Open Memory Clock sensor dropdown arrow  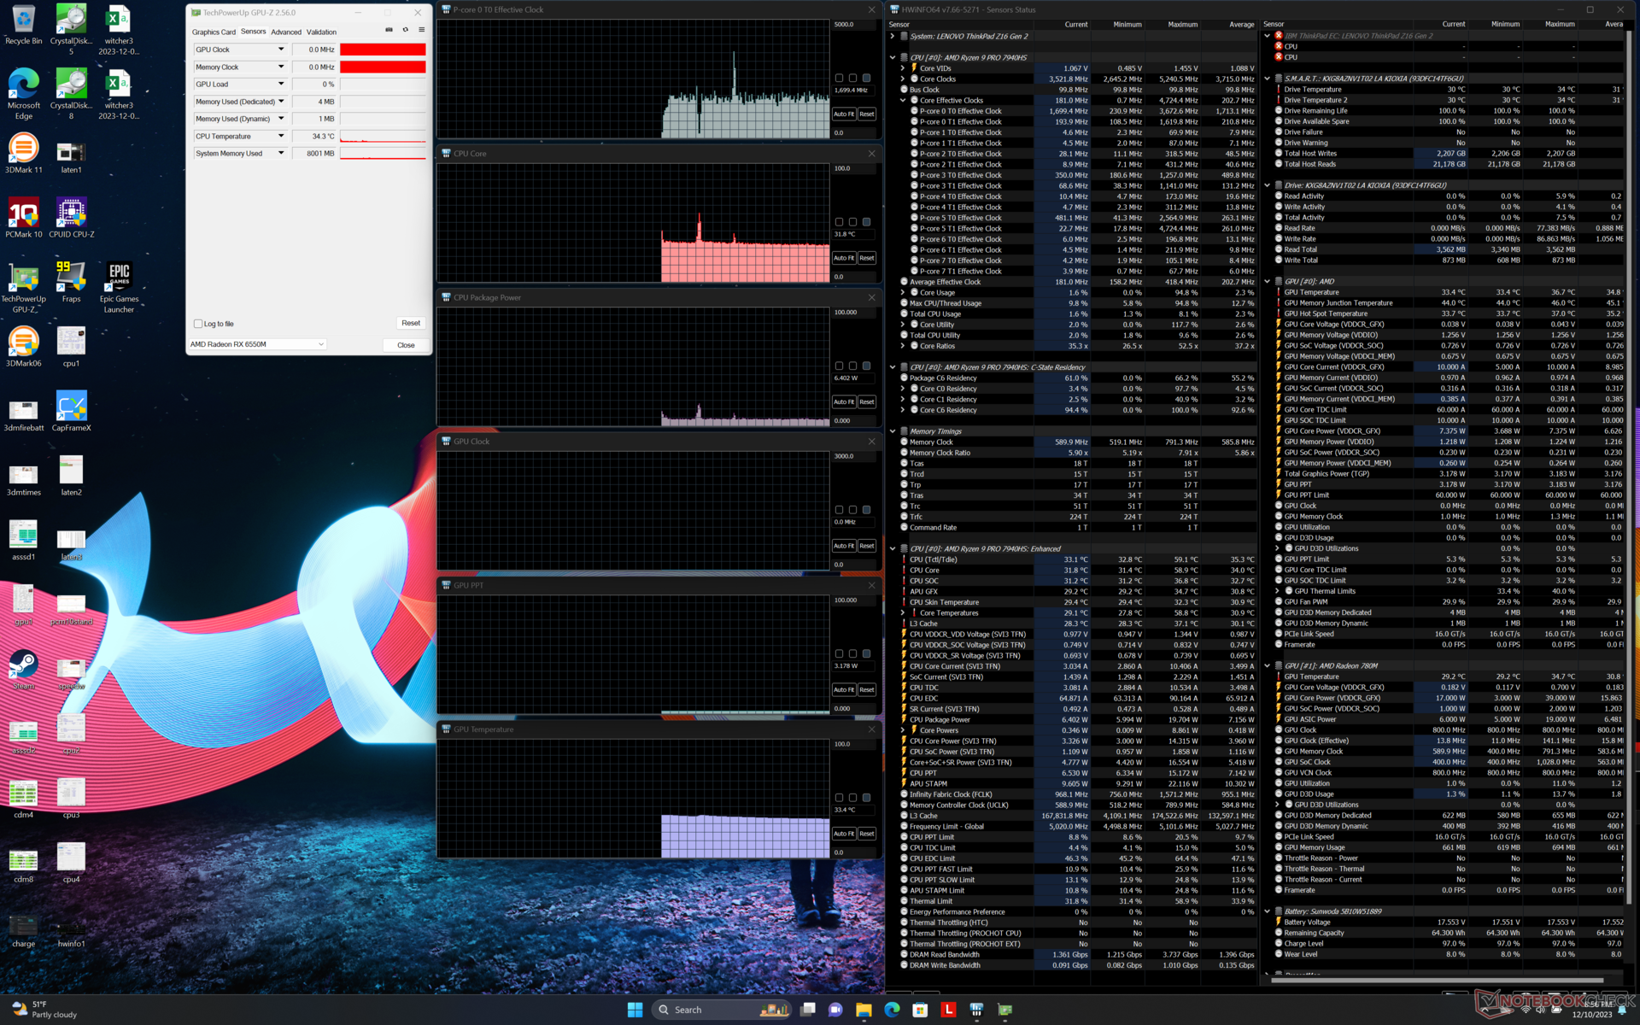pos(280,67)
